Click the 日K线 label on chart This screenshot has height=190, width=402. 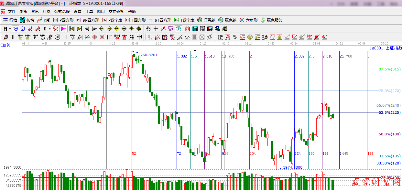pyautogui.click(x=5, y=46)
